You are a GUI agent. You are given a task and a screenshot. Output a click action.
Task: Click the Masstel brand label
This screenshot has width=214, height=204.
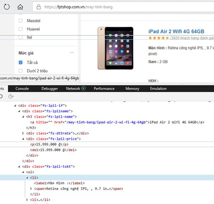point(34,21)
